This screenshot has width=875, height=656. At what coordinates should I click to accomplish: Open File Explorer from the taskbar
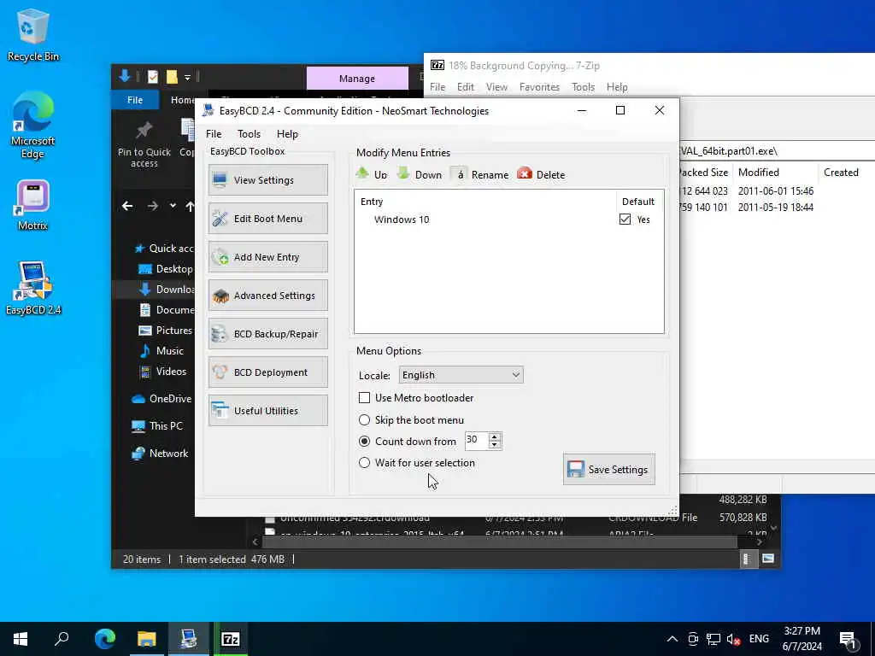point(147,639)
